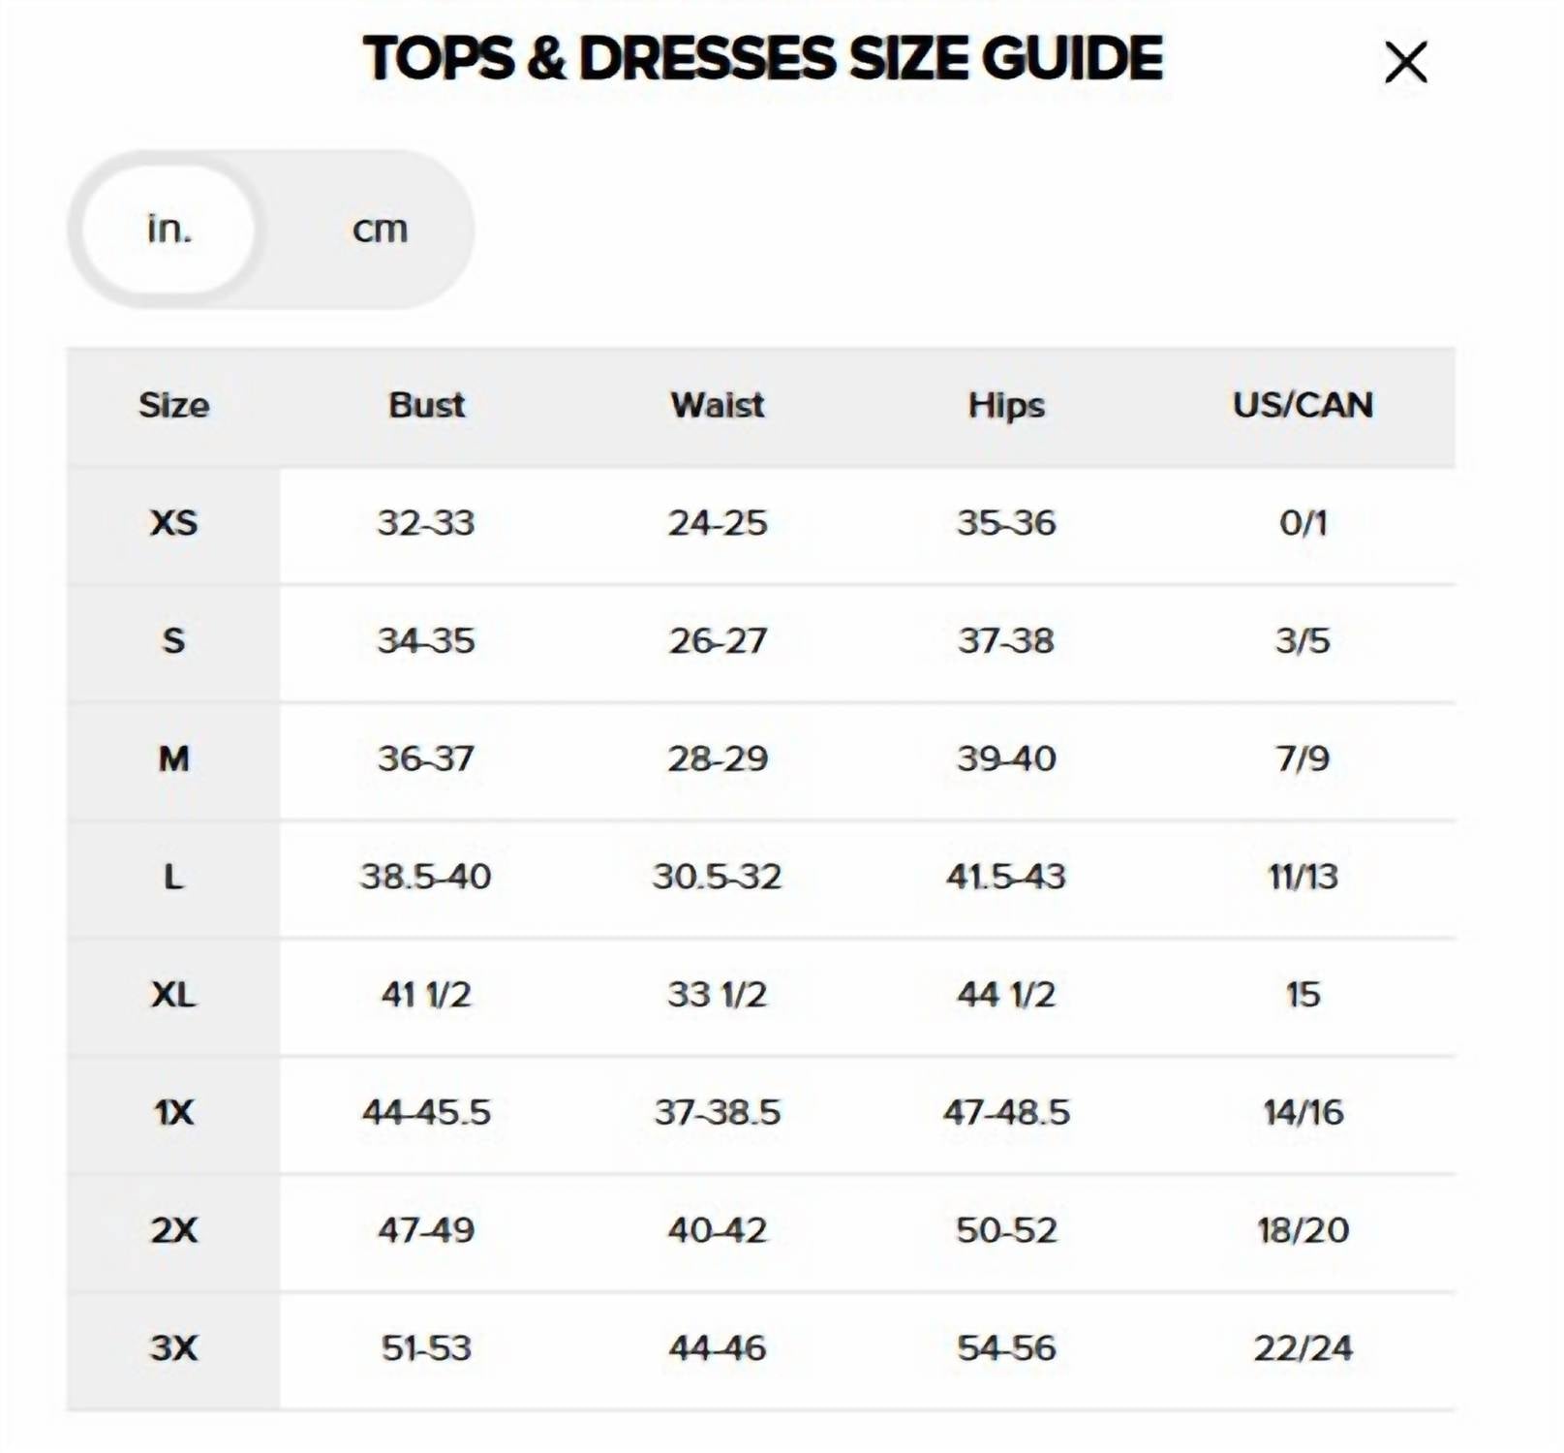Image resolution: width=1564 pixels, height=1453 pixels.
Task: Switch units to cm
Action: point(380,229)
